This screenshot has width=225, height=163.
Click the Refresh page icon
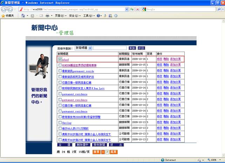click(131, 9)
